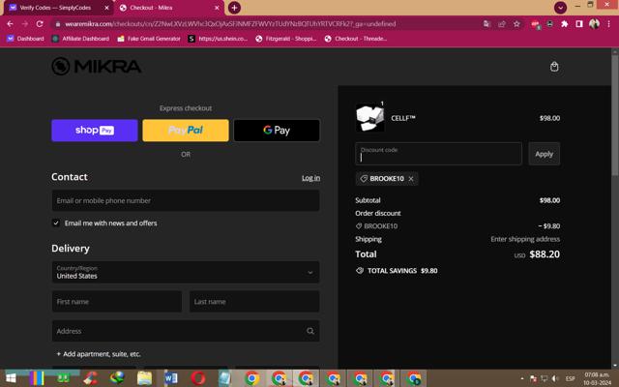Click the $88.20 total amount

click(x=545, y=254)
